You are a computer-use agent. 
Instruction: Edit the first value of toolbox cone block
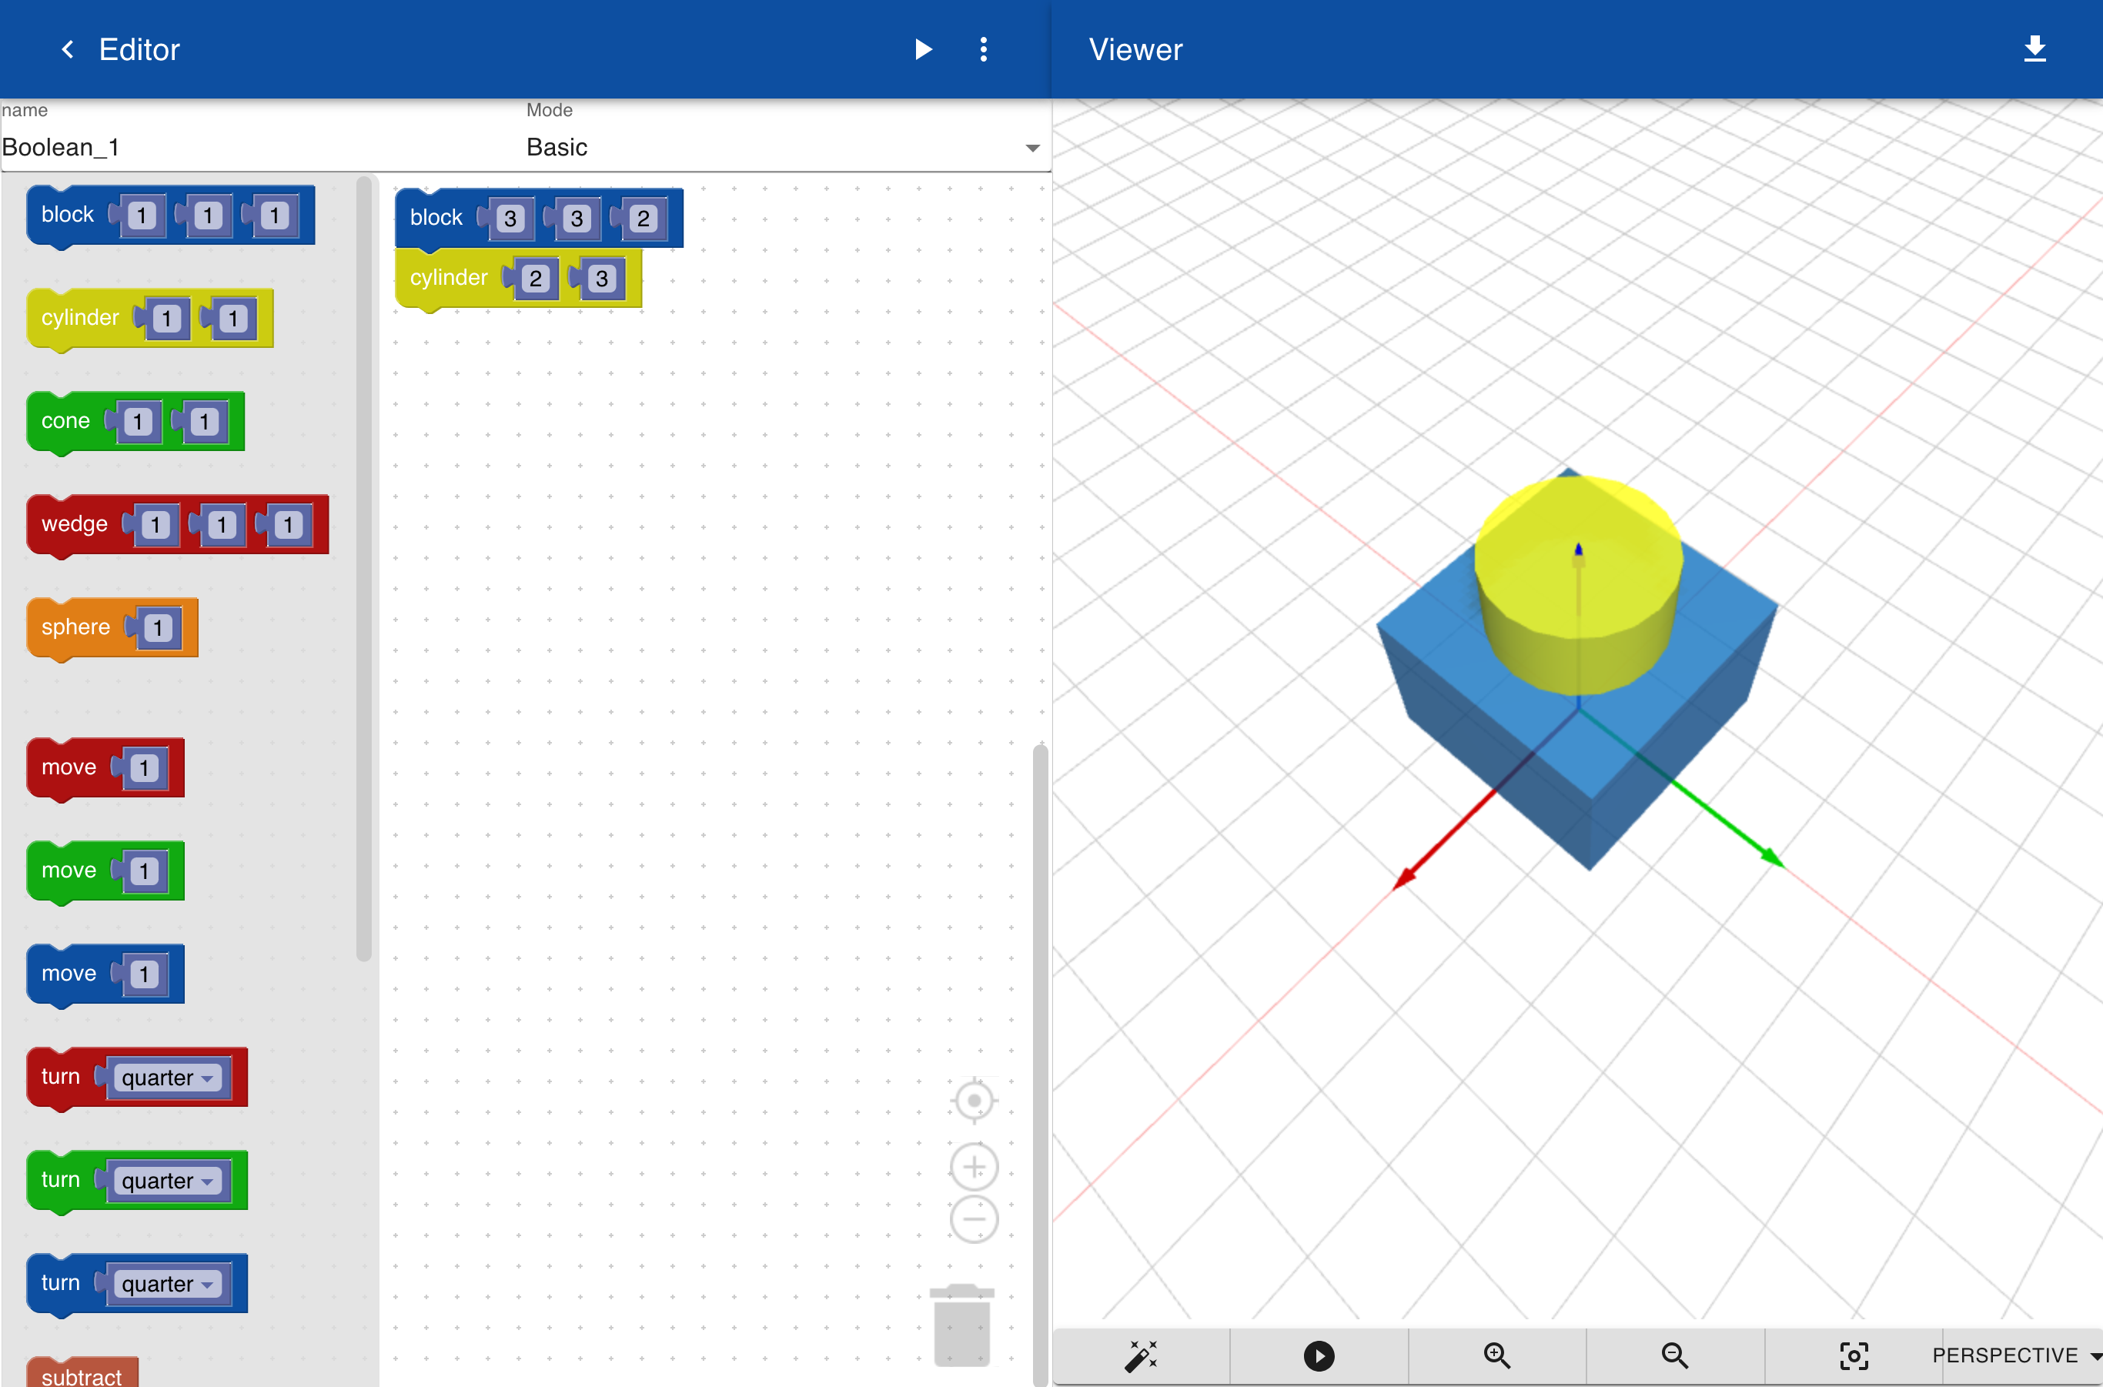coord(137,422)
